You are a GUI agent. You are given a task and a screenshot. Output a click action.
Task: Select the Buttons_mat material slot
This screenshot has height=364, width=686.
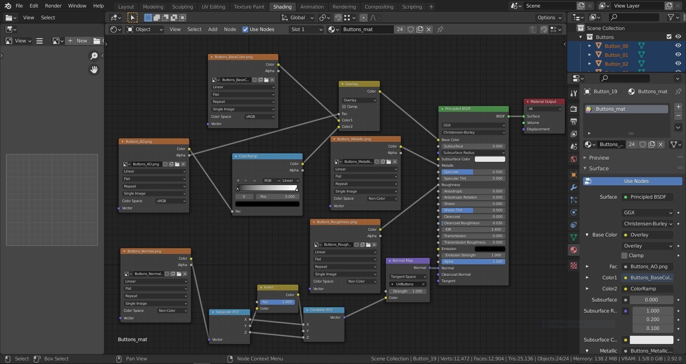[626, 109]
